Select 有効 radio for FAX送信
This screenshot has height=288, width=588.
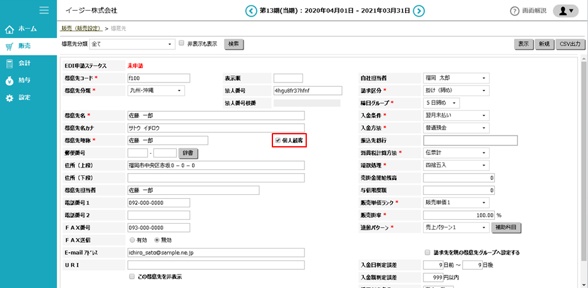tap(132, 240)
